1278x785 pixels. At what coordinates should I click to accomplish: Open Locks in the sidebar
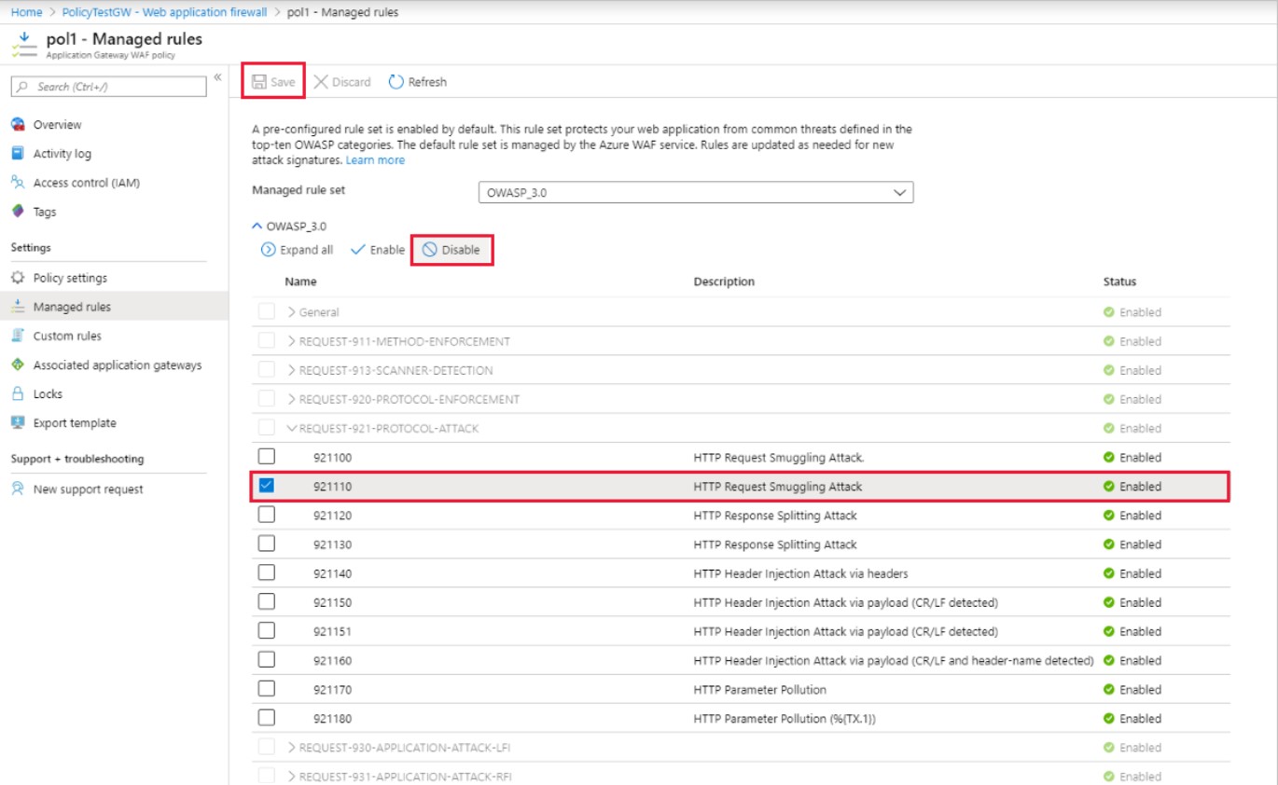coord(48,393)
